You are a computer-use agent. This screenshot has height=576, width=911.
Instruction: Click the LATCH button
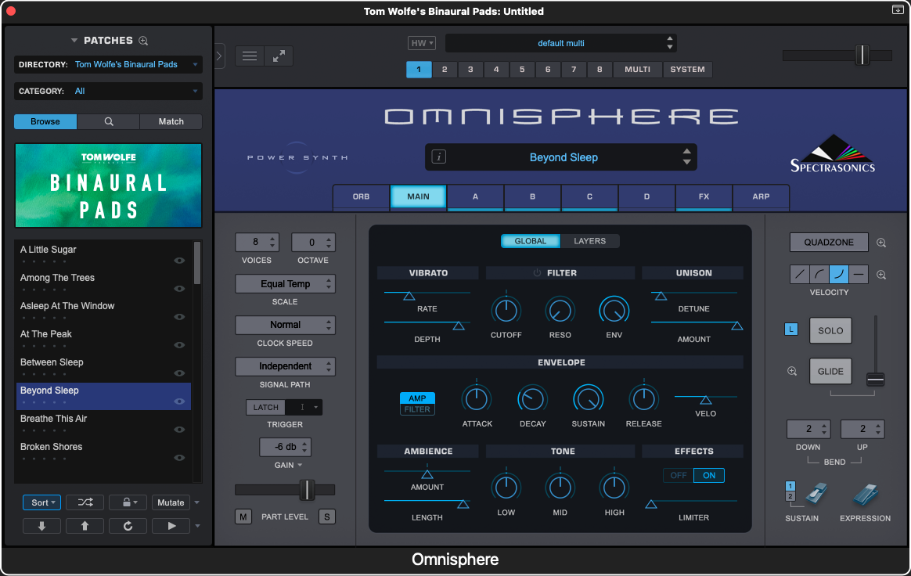pos(265,408)
